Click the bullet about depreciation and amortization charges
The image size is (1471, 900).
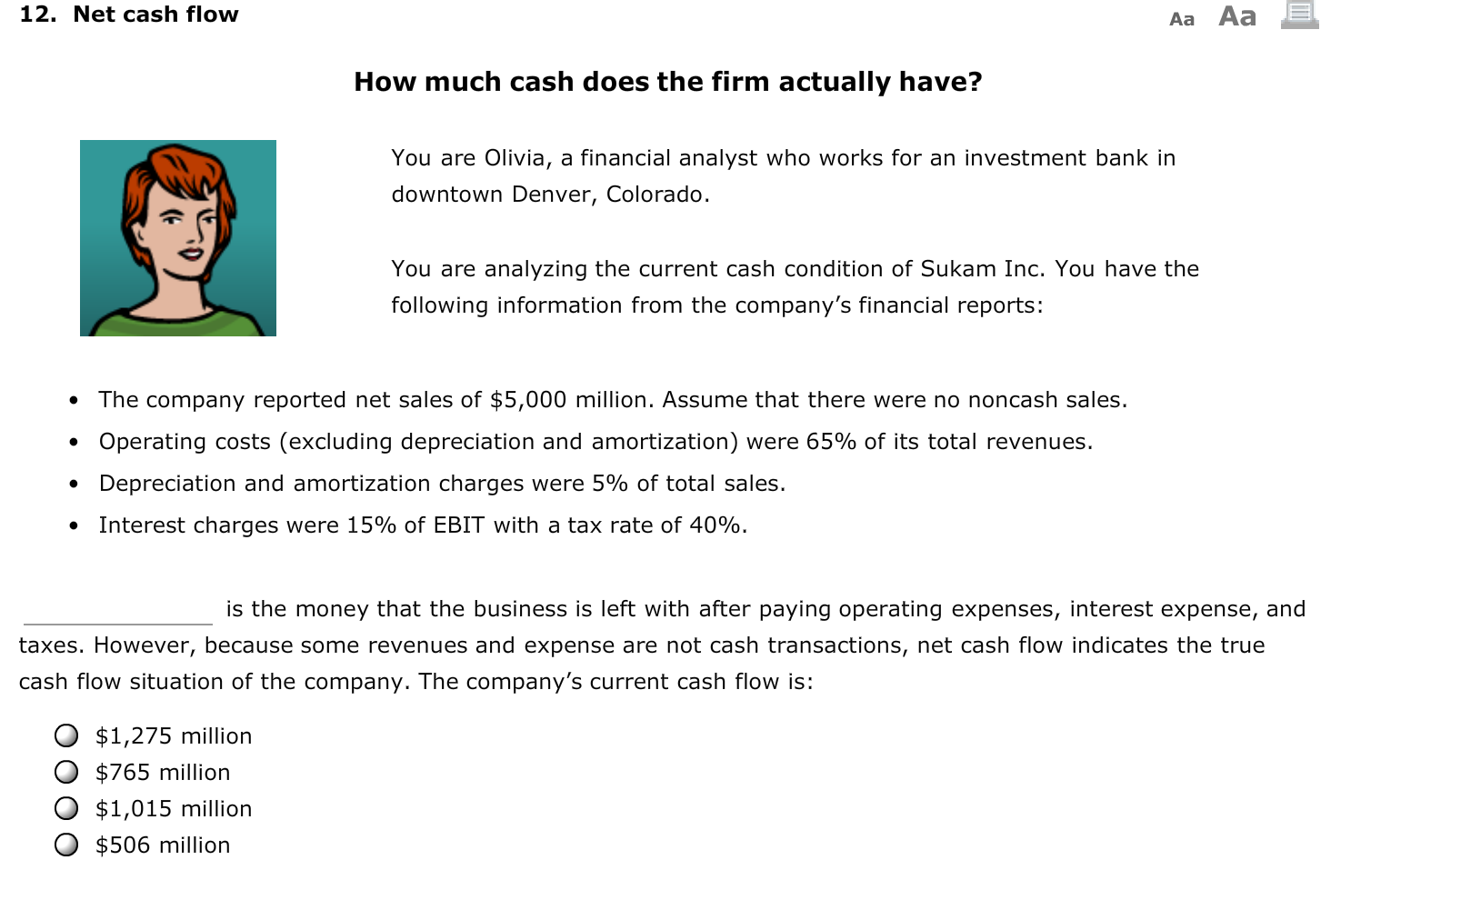pos(443,483)
